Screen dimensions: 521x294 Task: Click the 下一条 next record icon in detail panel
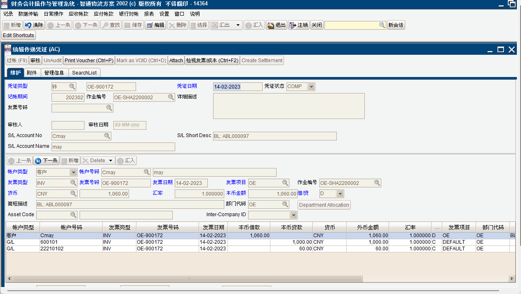pos(38,161)
